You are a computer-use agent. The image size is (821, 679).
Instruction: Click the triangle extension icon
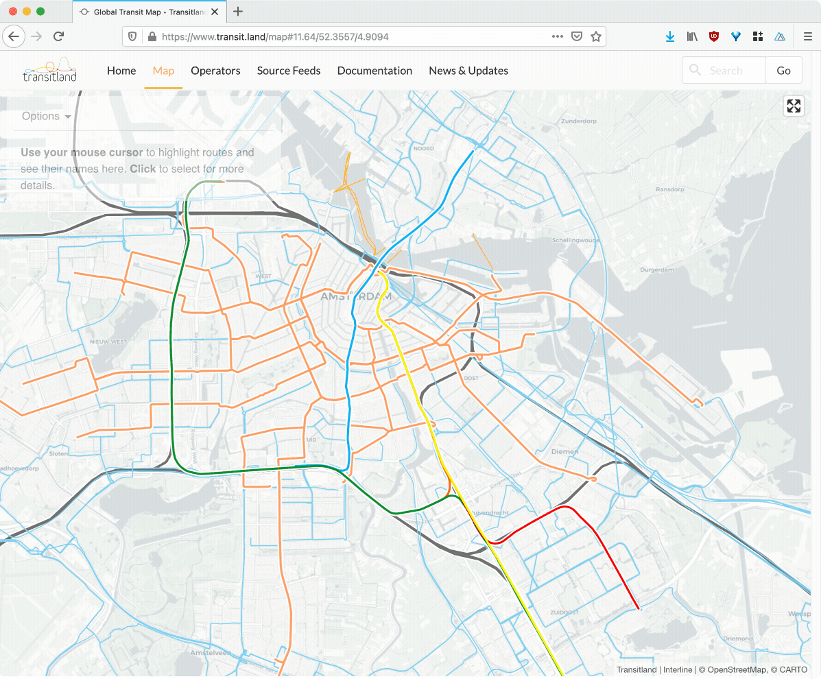pyautogui.click(x=780, y=36)
